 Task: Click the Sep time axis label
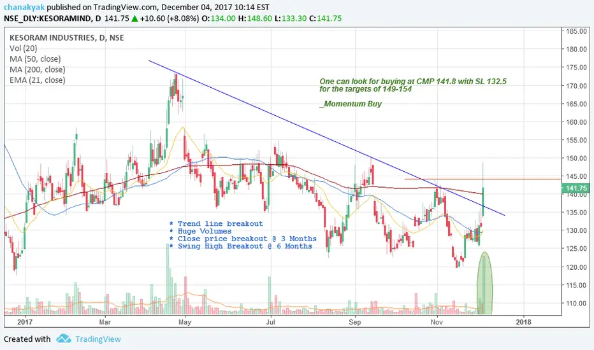pyautogui.click(x=355, y=322)
